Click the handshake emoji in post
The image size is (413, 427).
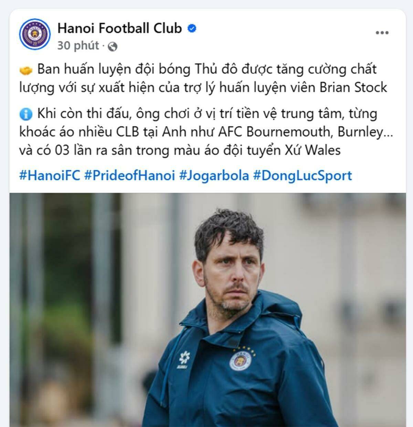26,70
